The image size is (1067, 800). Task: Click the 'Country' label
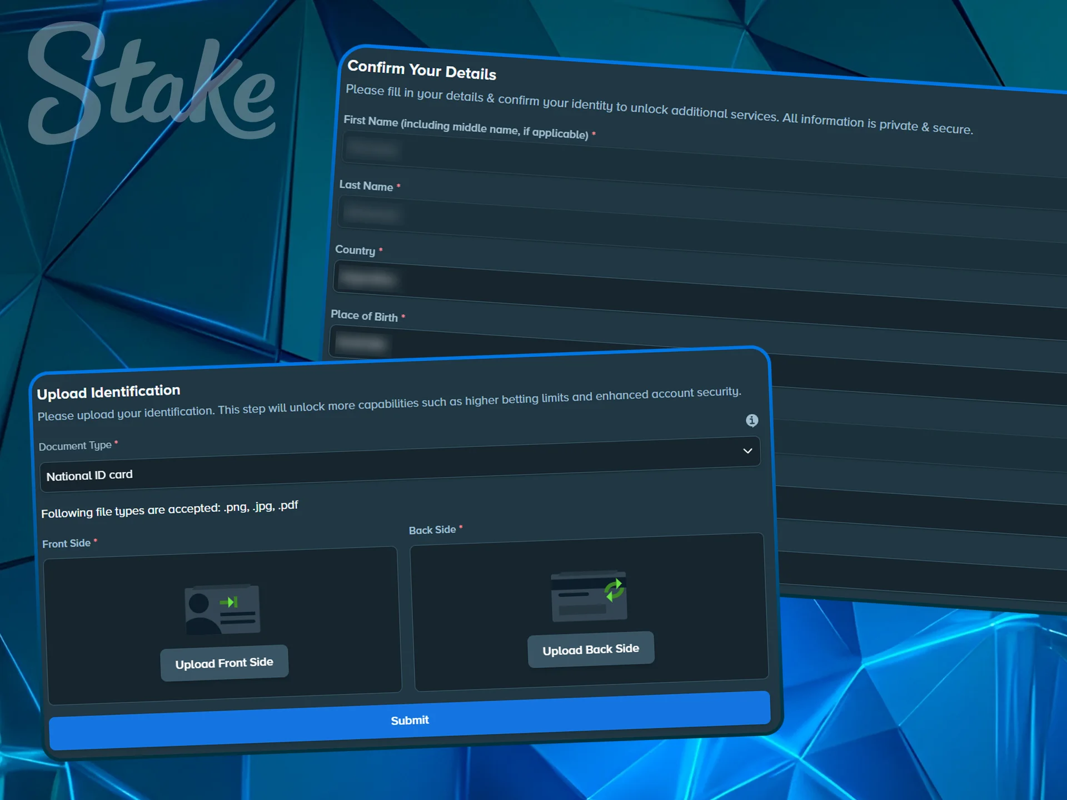355,250
